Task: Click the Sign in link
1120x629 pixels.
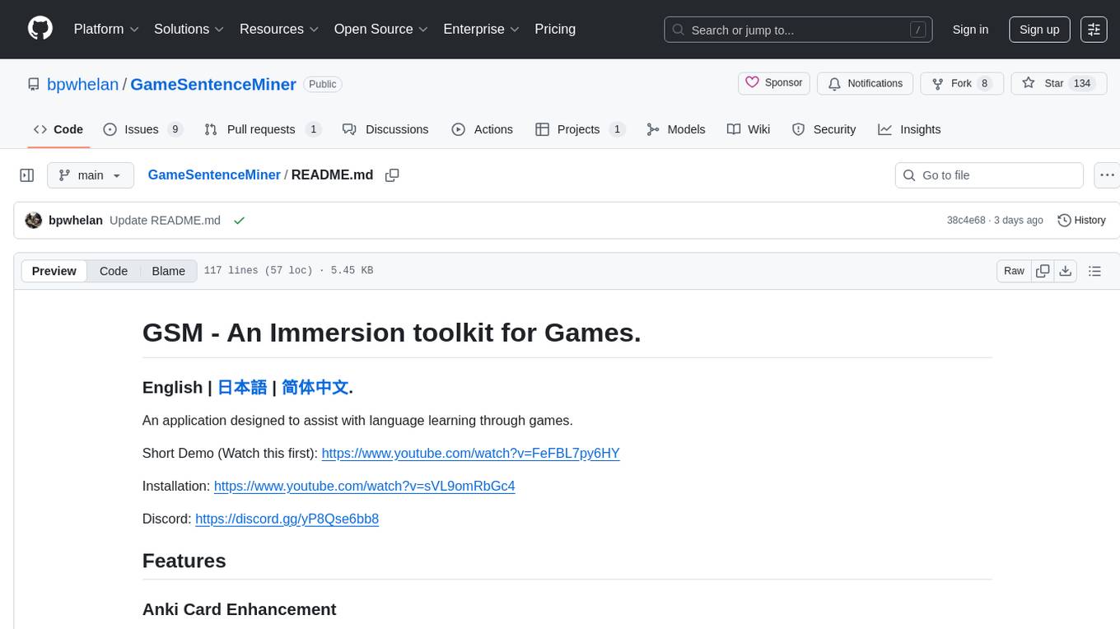Action: pos(970,30)
